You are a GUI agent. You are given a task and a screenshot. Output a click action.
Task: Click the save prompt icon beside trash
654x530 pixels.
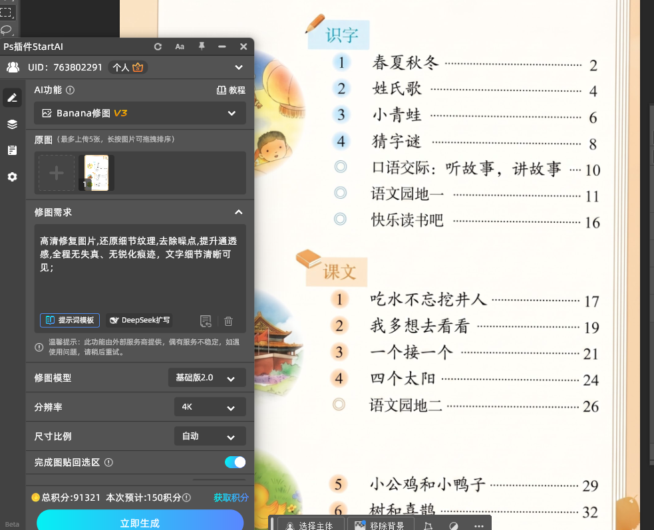click(x=206, y=321)
